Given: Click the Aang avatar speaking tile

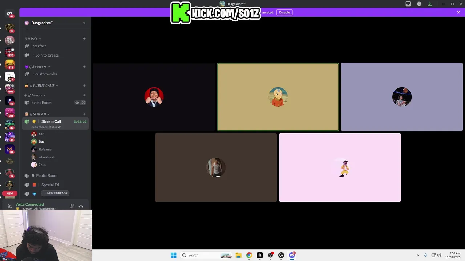Looking at the screenshot, I should pyautogui.click(x=278, y=97).
